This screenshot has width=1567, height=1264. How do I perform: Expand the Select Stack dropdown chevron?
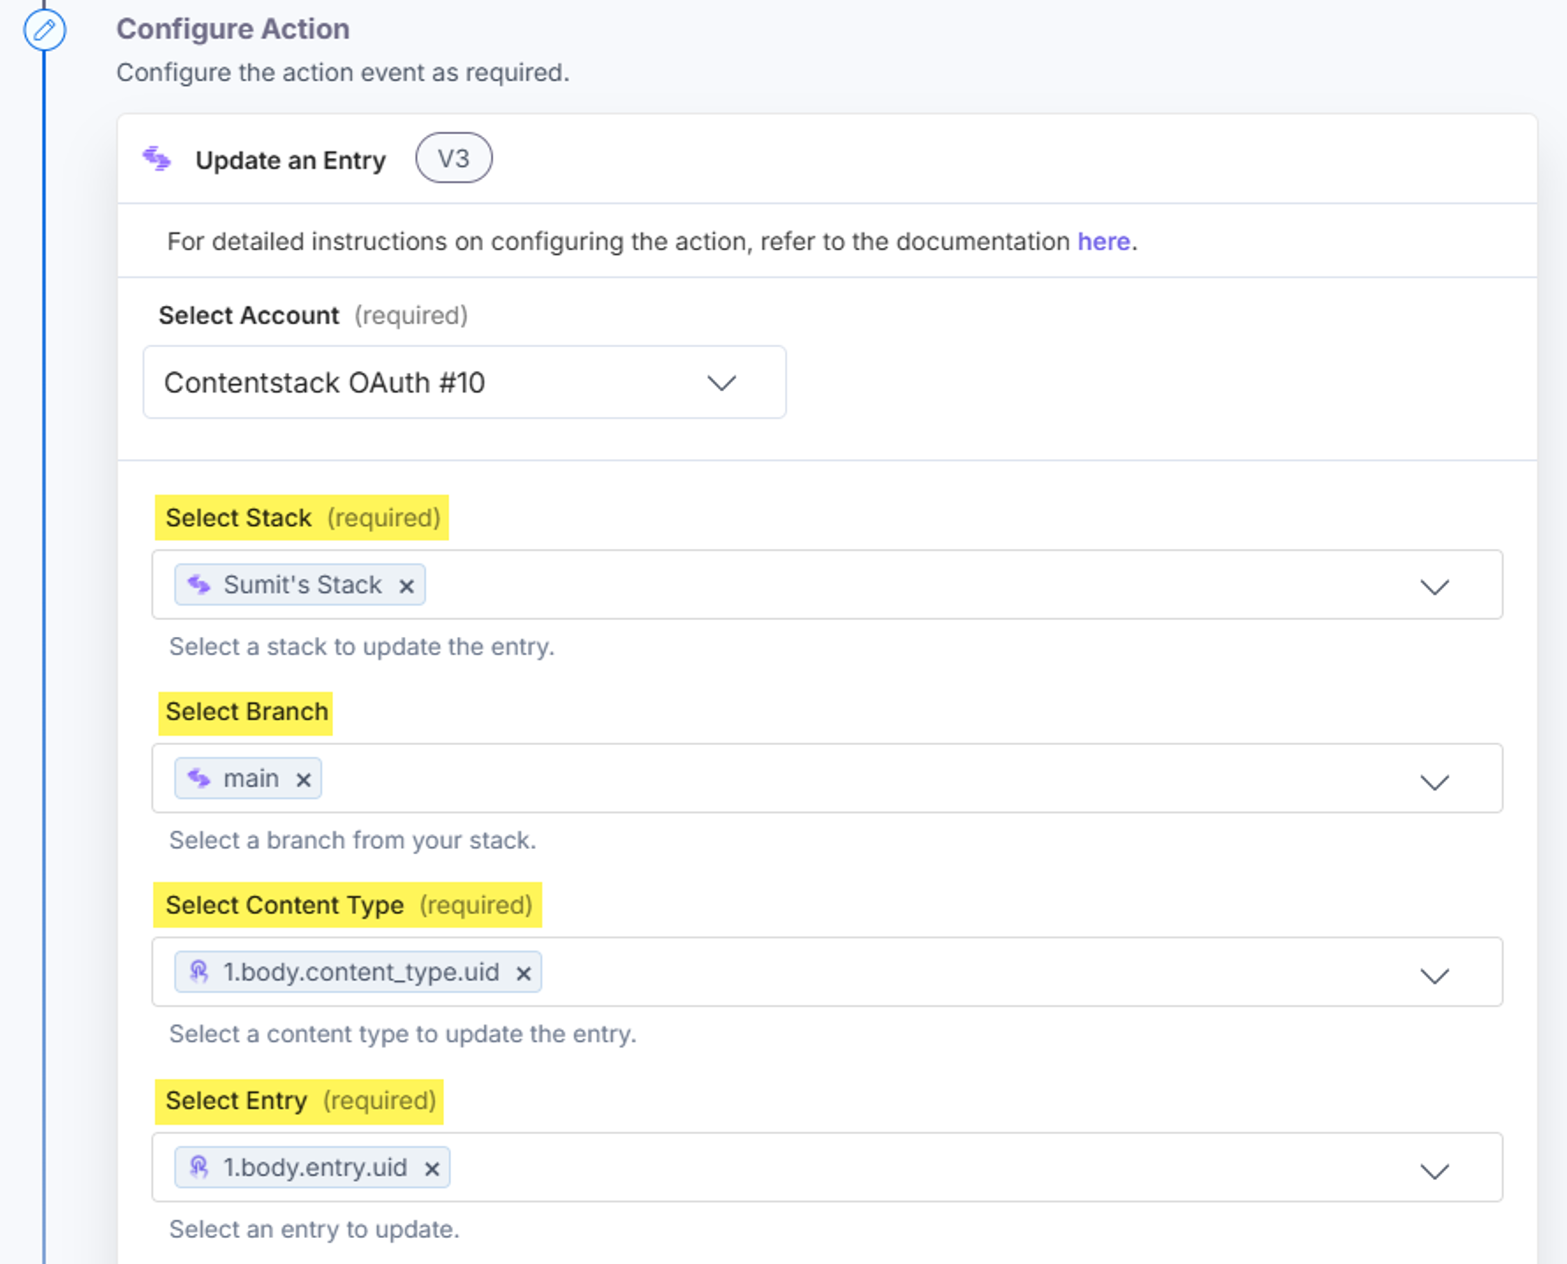pos(1434,587)
